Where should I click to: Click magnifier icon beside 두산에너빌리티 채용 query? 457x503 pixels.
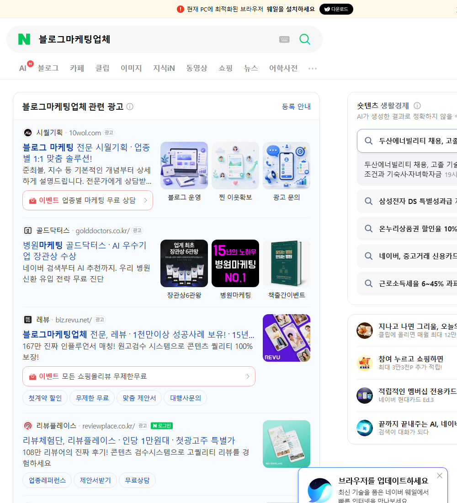[x=369, y=141]
